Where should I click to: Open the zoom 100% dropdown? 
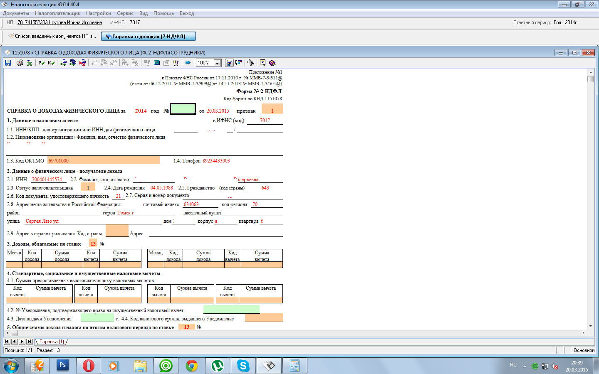[x=217, y=63]
